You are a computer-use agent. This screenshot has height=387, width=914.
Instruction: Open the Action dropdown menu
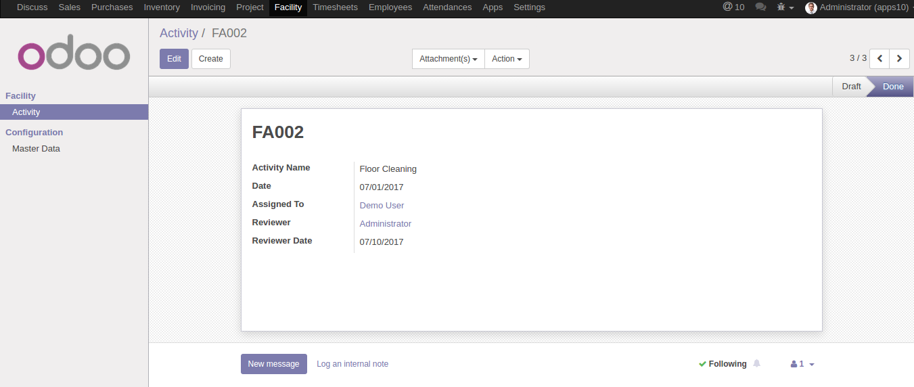click(x=507, y=59)
